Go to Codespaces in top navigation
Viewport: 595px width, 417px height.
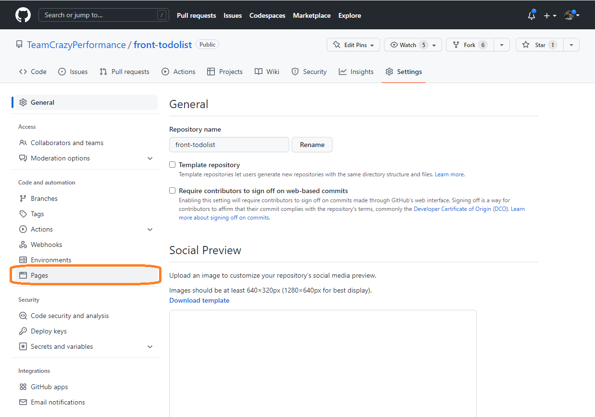coord(267,15)
